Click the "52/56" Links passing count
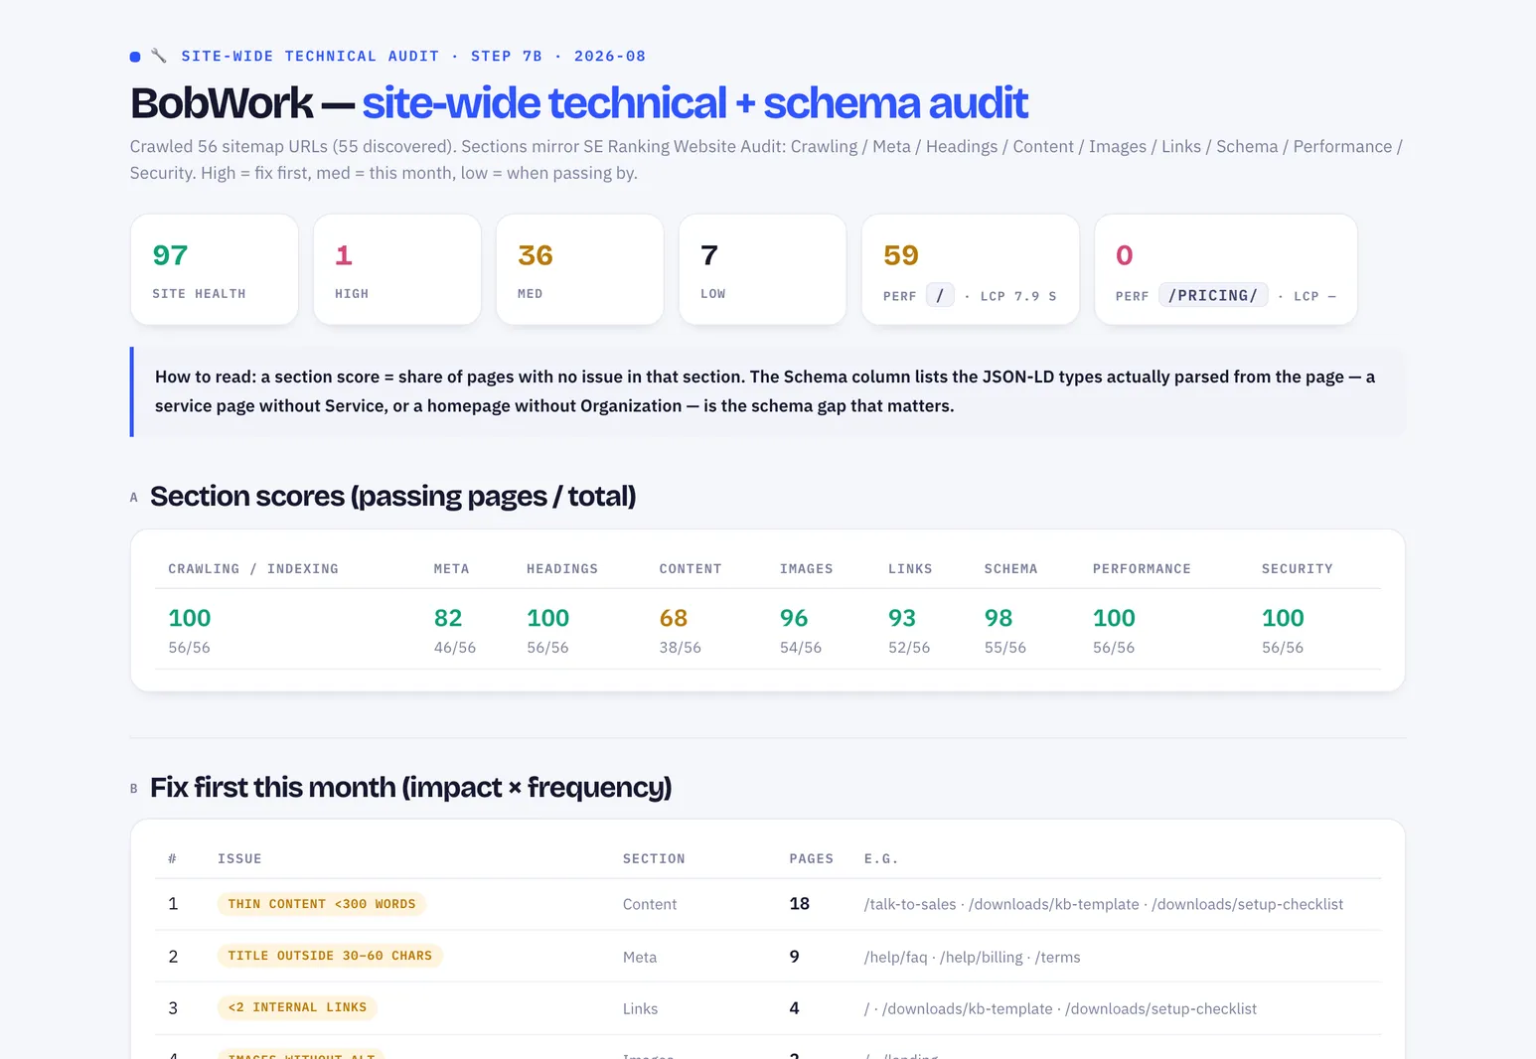Viewport: 1536px width, 1059px height. (909, 648)
